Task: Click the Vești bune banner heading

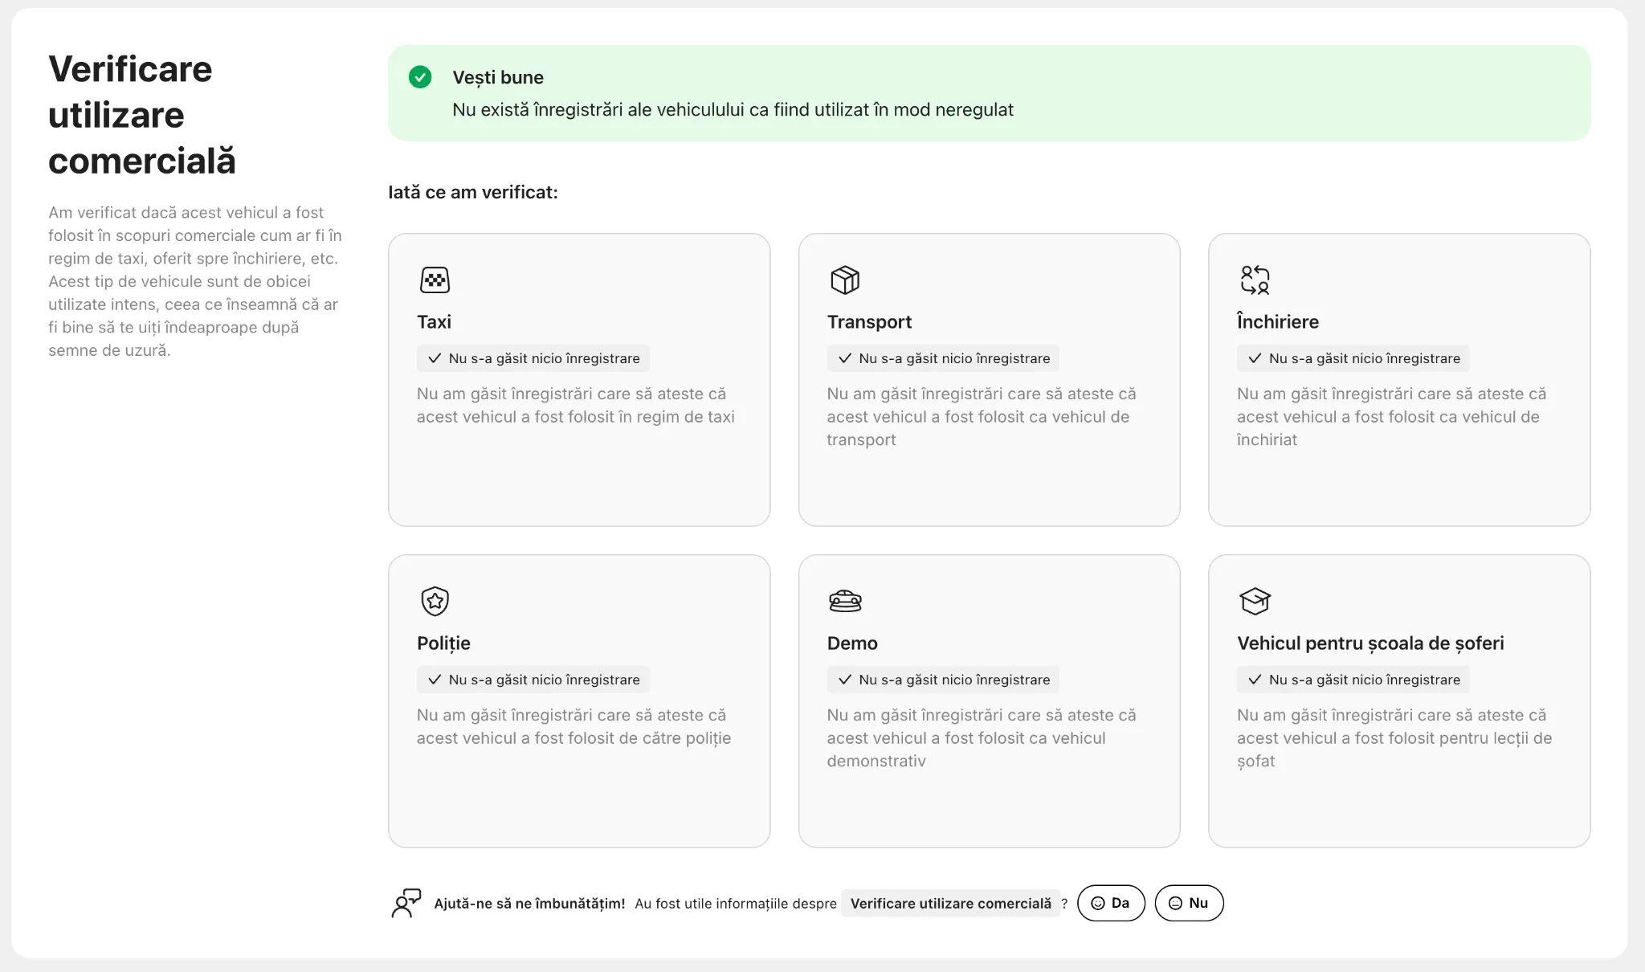Action: pyautogui.click(x=498, y=78)
